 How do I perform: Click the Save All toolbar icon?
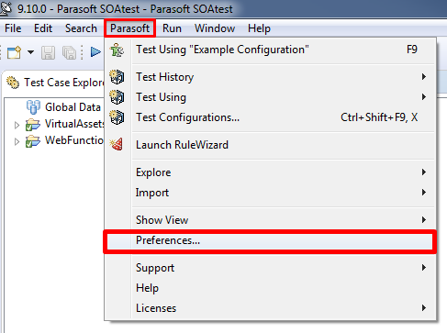point(70,52)
